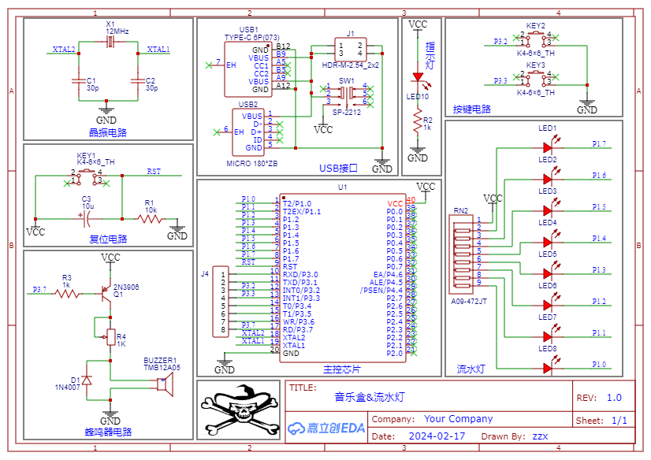
Task: Select the BUZZER1 speaker symbol
Action: point(165,384)
